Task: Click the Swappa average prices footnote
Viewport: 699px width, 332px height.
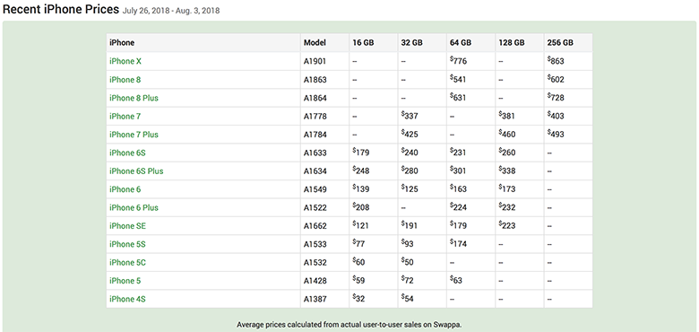Action: (x=349, y=325)
